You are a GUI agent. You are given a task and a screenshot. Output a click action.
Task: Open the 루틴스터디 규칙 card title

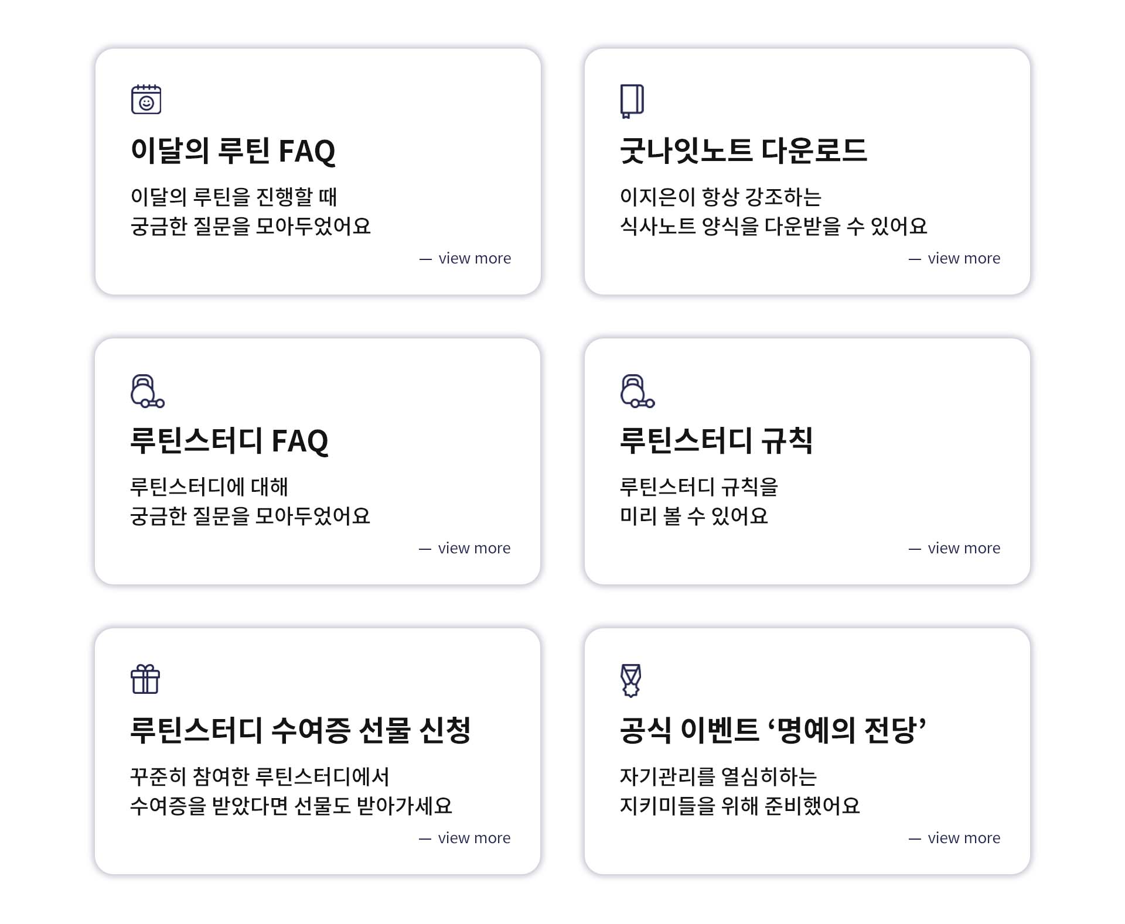716,440
